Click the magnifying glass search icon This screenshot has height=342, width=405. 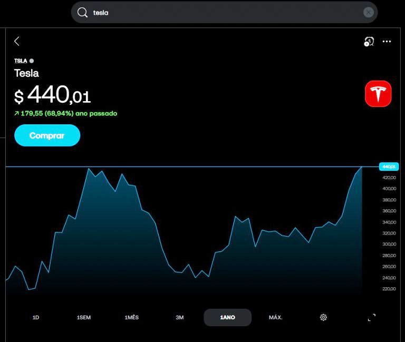82,13
